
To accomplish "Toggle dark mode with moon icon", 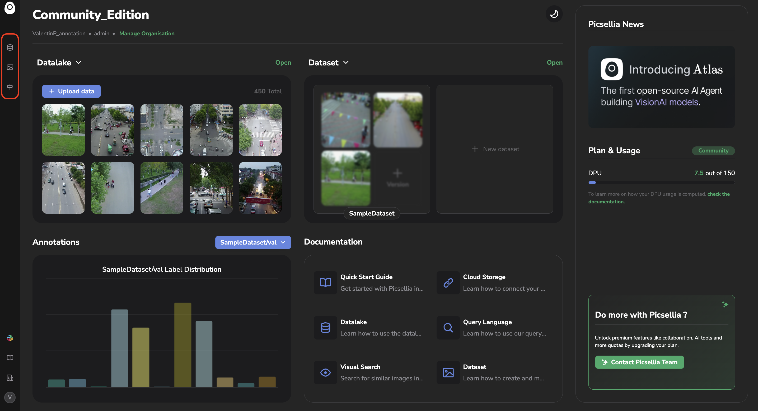I will [554, 14].
